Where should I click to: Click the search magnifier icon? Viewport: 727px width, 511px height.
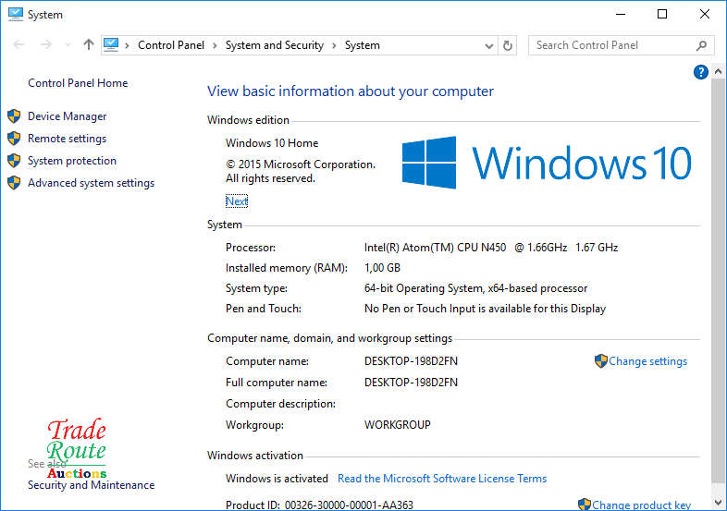click(701, 45)
